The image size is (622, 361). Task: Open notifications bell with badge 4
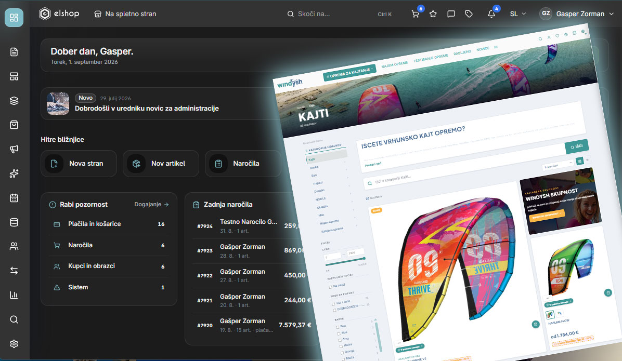click(x=491, y=14)
